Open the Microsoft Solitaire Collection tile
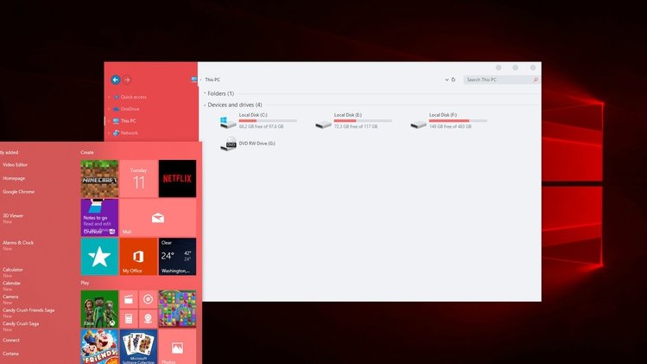This screenshot has height=364, width=647. coord(138,347)
